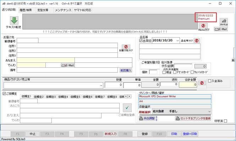Check the デビットカード checkbox
236x141 pixels.
175,72
